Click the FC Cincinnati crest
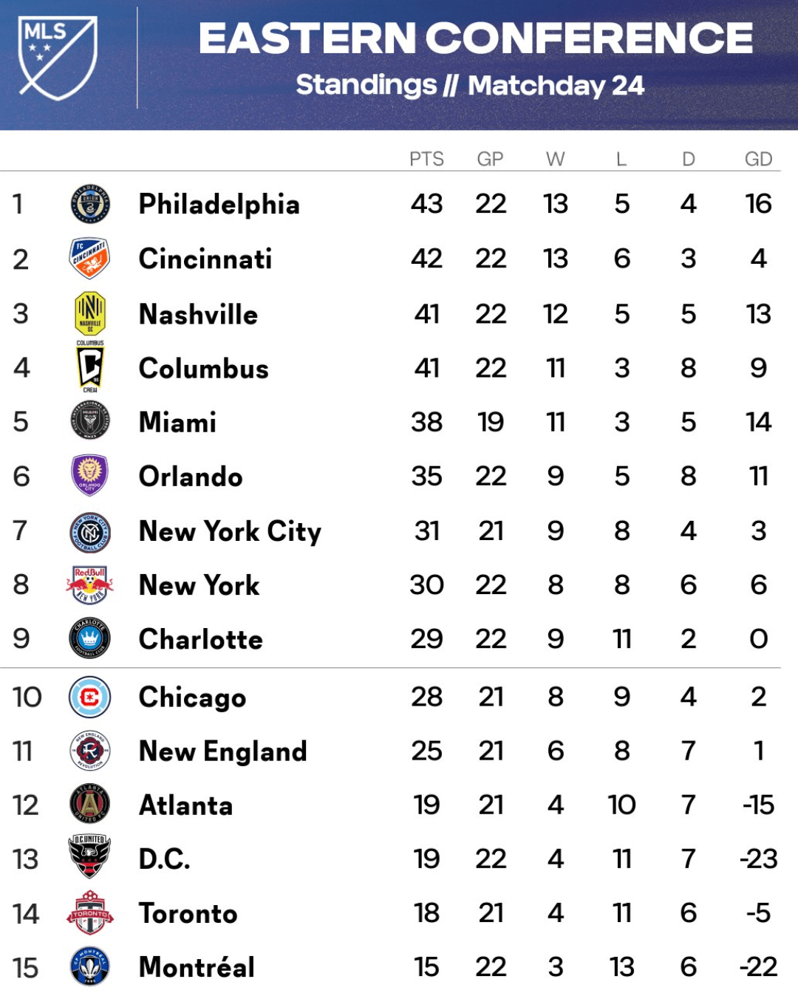798x996 pixels. coord(89,259)
